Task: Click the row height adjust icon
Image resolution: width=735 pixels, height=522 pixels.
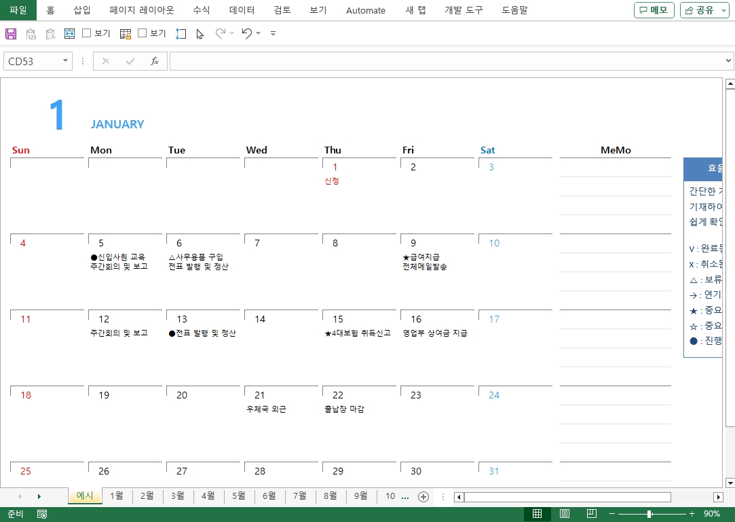Action: pos(181,33)
